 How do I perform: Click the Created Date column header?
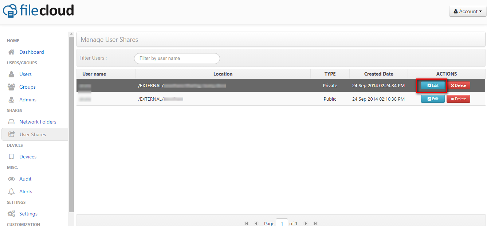tap(378, 74)
